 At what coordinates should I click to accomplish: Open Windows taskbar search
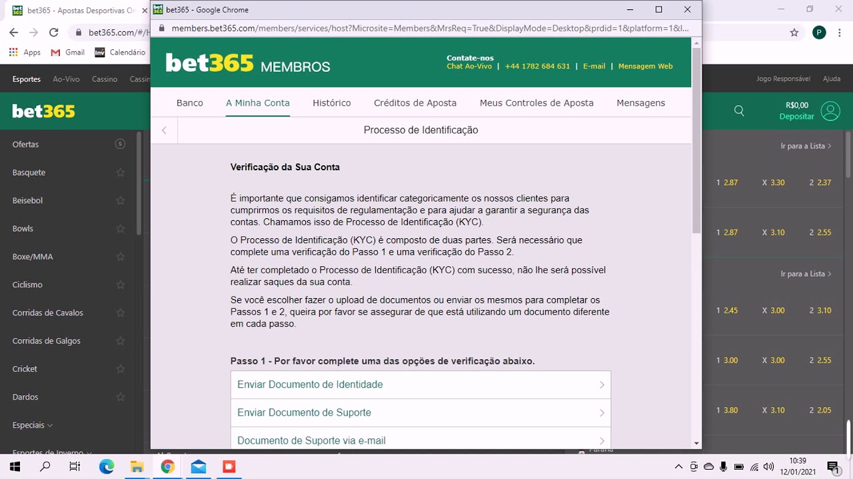(x=45, y=467)
